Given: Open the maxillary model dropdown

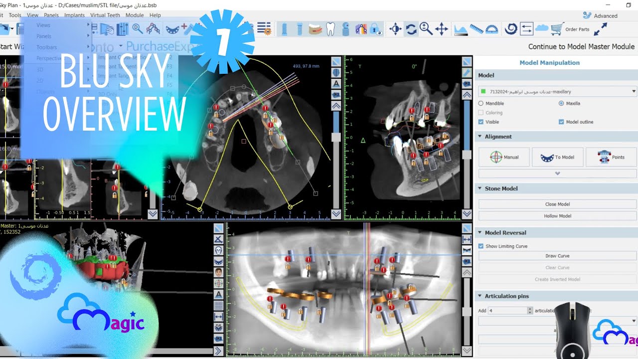Looking at the screenshot, I should pyautogui.click(x=557, y=91).
